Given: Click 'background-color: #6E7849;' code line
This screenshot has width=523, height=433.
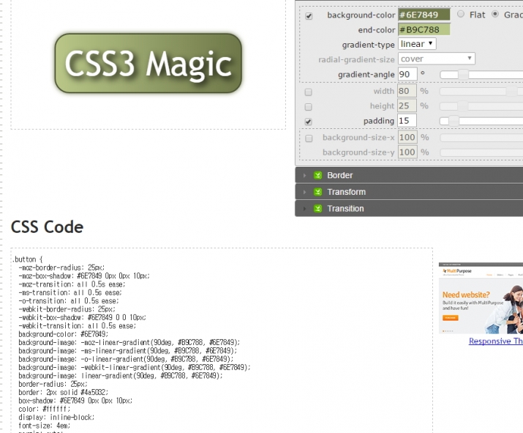Looking at the screenshot, I should [64, 334].
